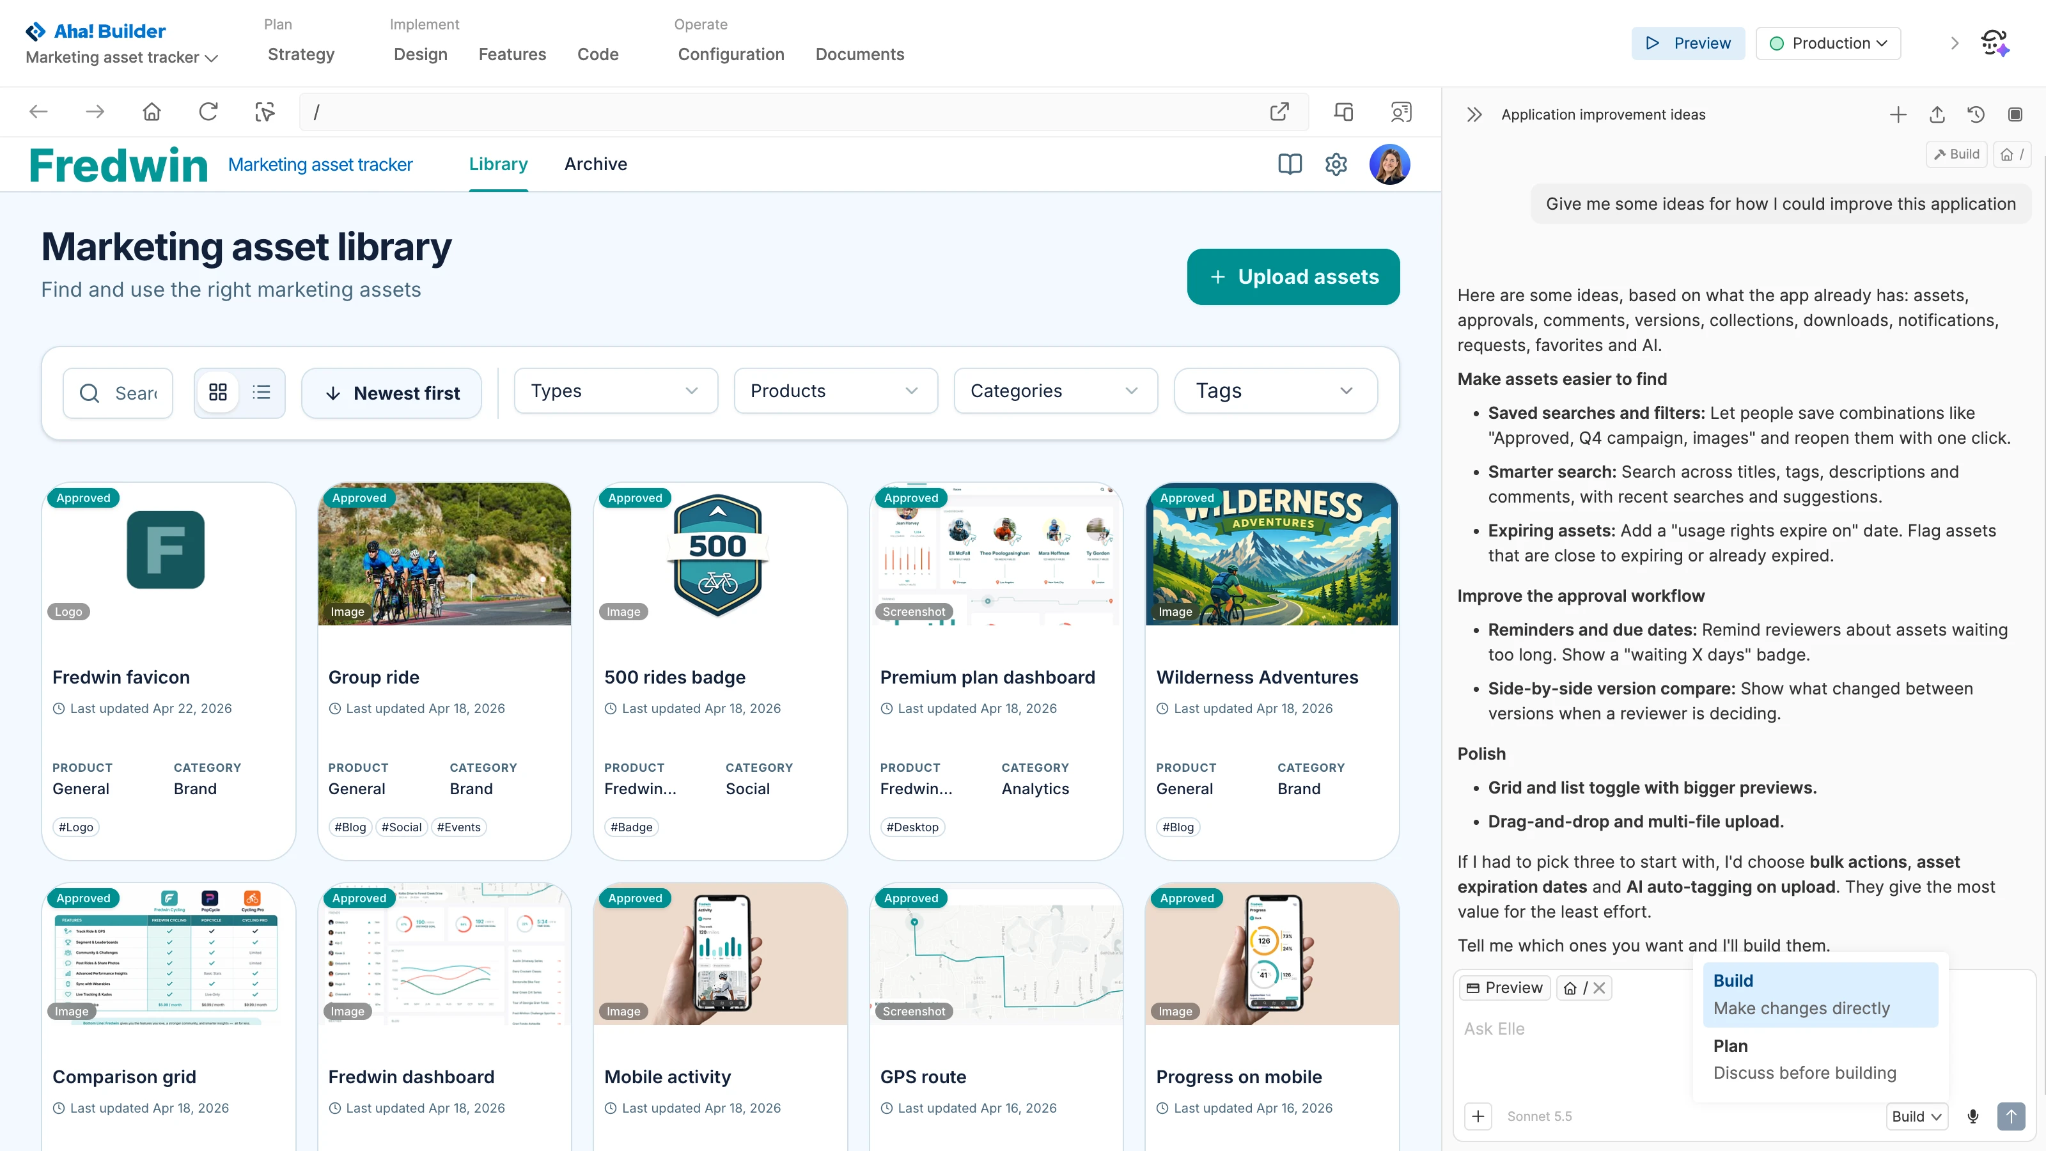The width and height of the screenshot is (2046, 1151).
Task: Open the Production environment dropdown
Action: (x=1829, y=43)
